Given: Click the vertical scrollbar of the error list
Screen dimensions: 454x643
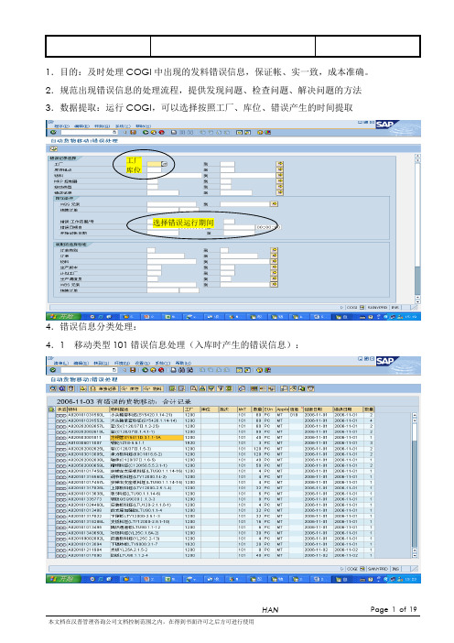Looking at the screenshot, I should pyautogui.click(x=415, y=485).
